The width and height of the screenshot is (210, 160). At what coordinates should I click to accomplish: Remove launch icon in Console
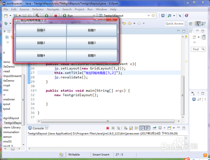(x=113, y=128)
